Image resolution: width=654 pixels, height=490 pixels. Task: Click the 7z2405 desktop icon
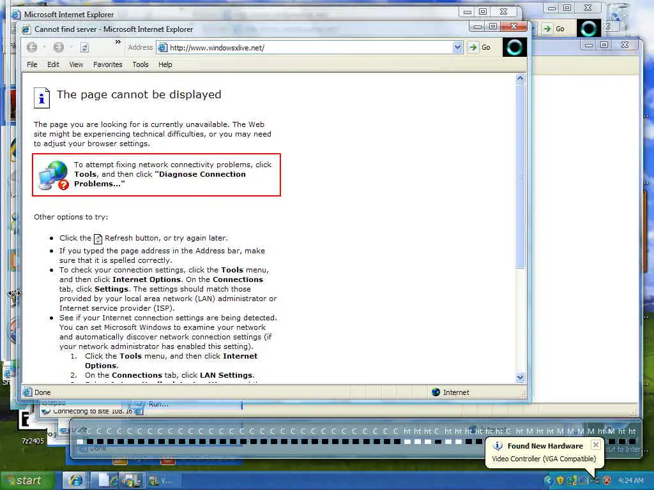[x=33, y=440]
